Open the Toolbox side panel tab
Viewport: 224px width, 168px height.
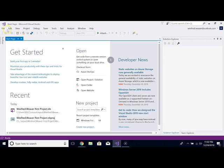click(2, 41)
